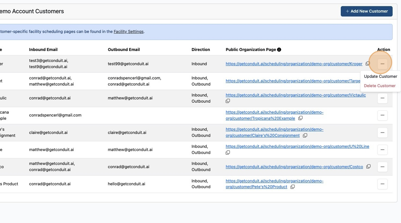
Task: Copy the Tropicana Example page link
Action: (x=300, y=118)
